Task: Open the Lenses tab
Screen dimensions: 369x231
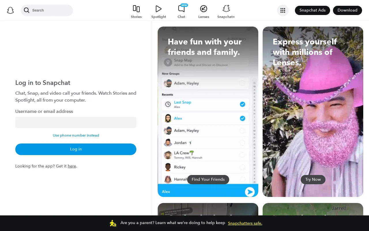Action: tap(204, 12)
